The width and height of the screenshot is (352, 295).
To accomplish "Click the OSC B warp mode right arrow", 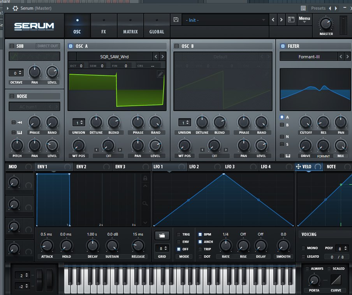I will (226, 150).
